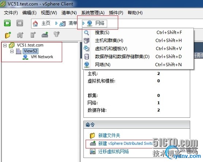Screen dimensions: 203x162
Task: Collapse the VC51.test.com tree node
Action: [x=5, y=45]
